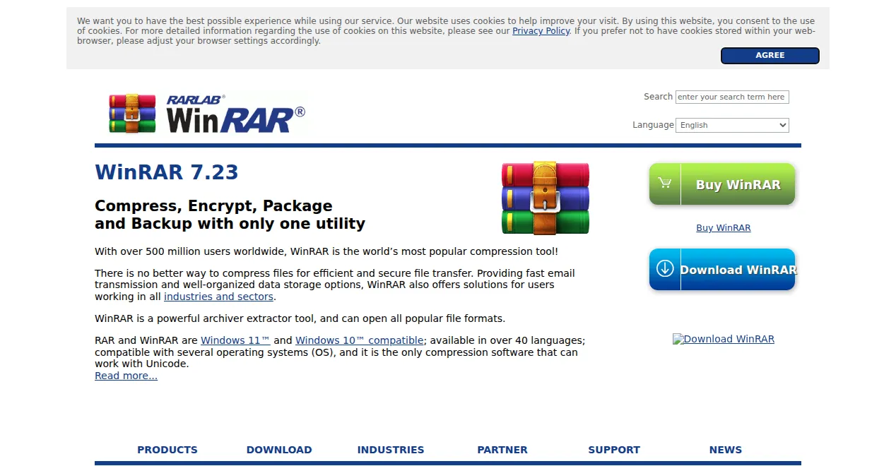
Task: Click the shopping cart icon on Buy button
Action: click(x=665, y=184)
